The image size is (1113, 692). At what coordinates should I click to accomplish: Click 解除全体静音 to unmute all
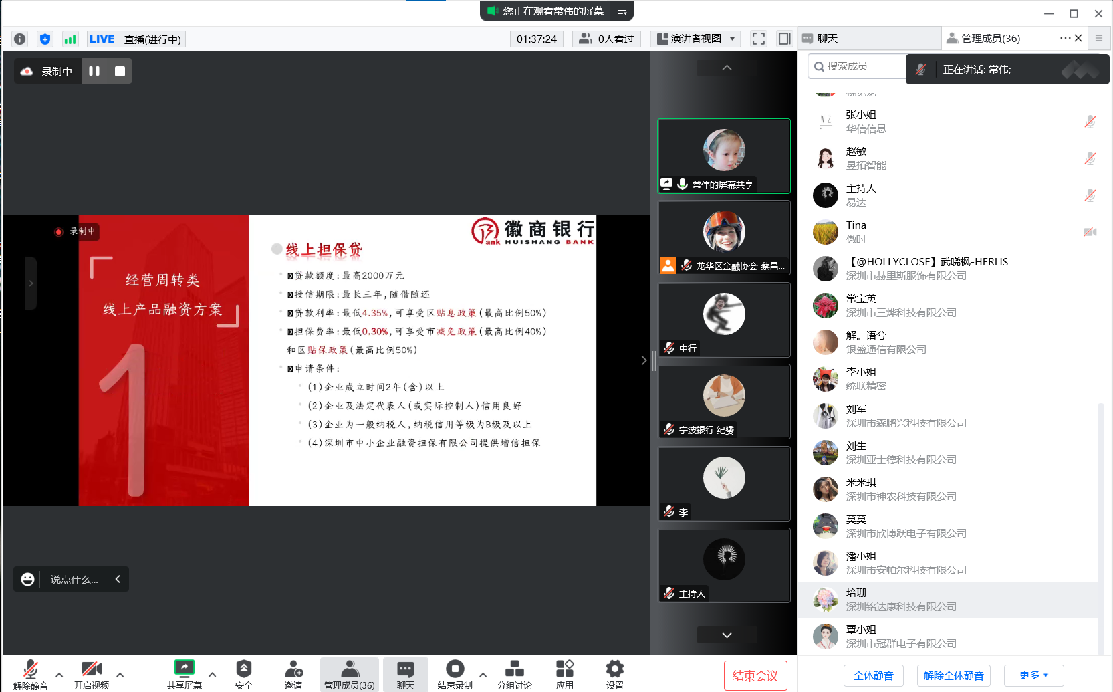pyautogui.click(x=954, y=675)
